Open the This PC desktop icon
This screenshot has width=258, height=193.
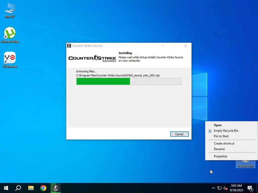point(10,10)
